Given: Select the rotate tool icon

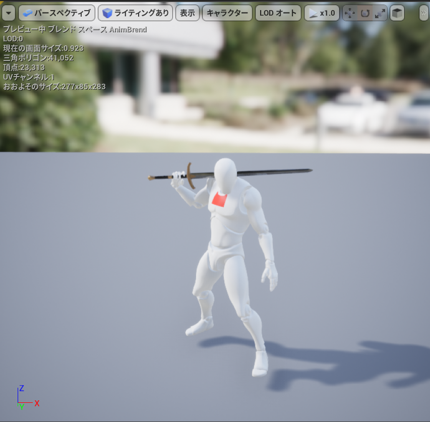Looking at the screenshot, I should tap(365, 13).
